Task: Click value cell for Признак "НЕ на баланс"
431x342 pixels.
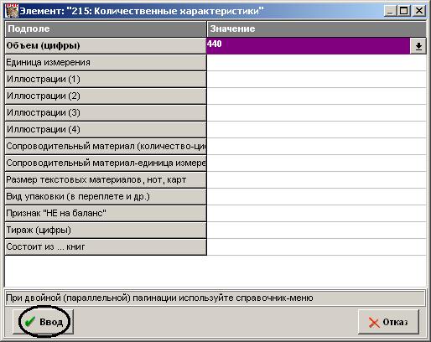Action: point(316,214)
